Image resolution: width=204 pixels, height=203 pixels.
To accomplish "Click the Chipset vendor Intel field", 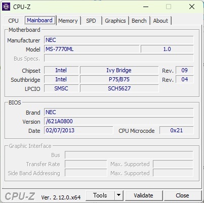I will pyautogui.click(x=61, y=70).
